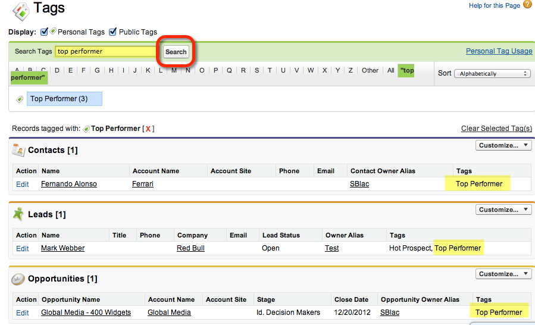
Task: Edit the Fernando Alonso contact
Action: [x=23, y=185]
